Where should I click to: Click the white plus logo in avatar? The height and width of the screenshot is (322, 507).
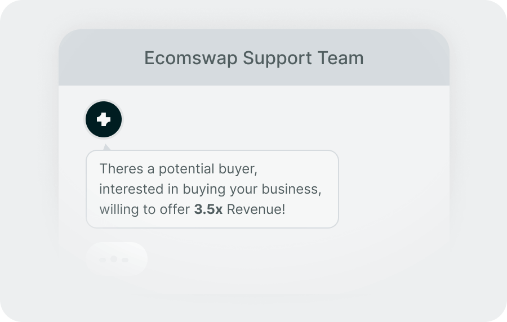click(x=103, y=119)
